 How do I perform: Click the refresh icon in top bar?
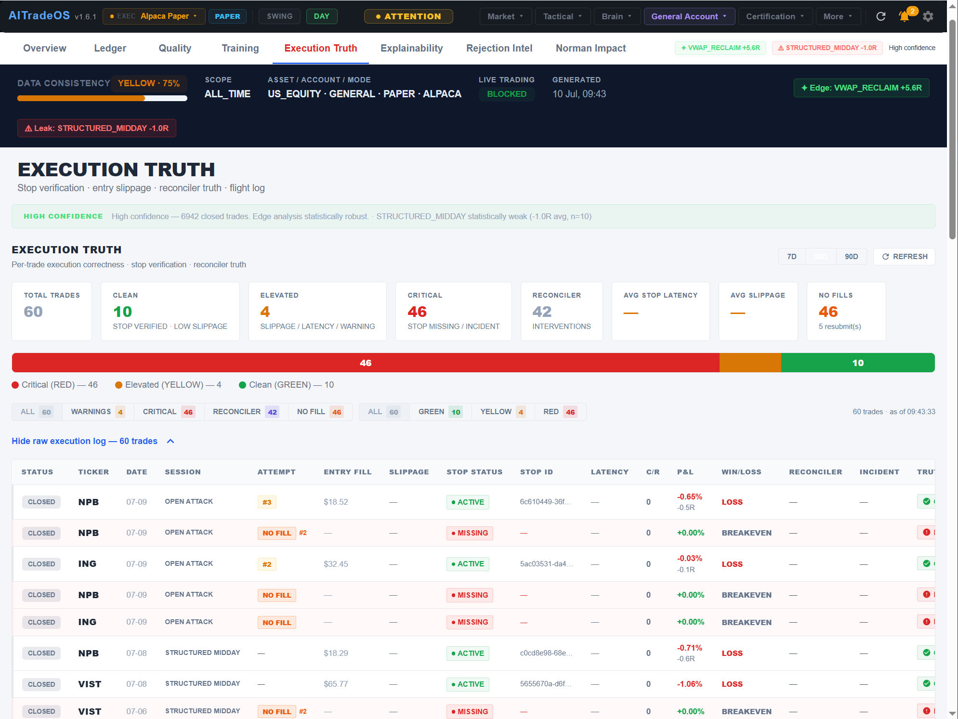click(881, 16)
